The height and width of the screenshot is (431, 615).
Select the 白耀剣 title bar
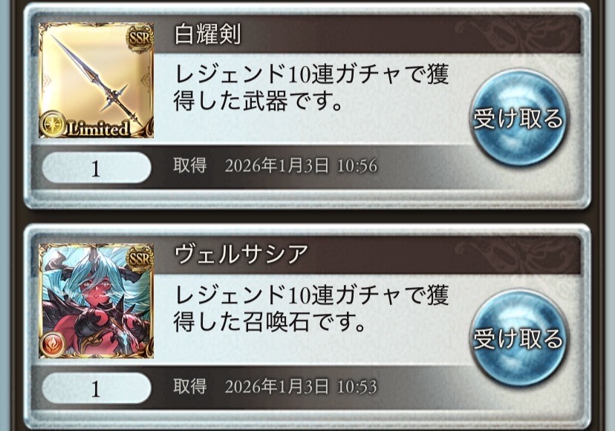tap(367, 34)
